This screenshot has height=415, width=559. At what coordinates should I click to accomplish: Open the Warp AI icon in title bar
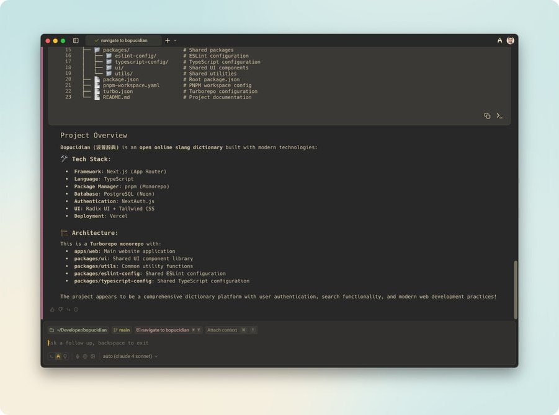tap(500, 41)
